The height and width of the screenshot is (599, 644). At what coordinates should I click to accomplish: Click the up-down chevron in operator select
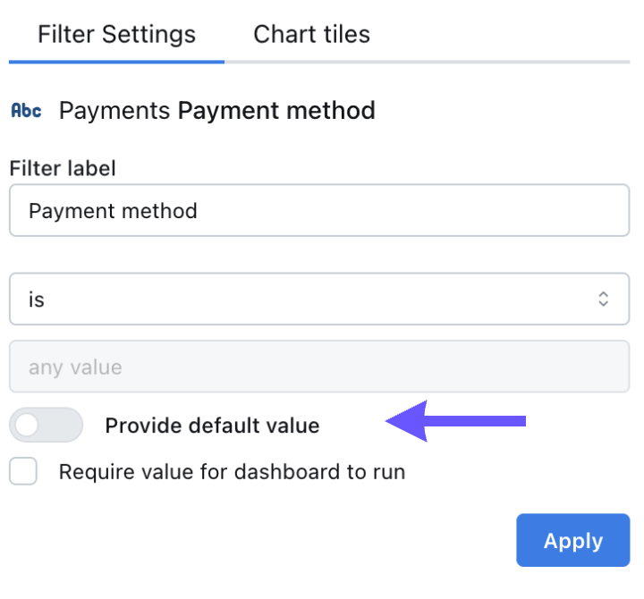(603, 299)
